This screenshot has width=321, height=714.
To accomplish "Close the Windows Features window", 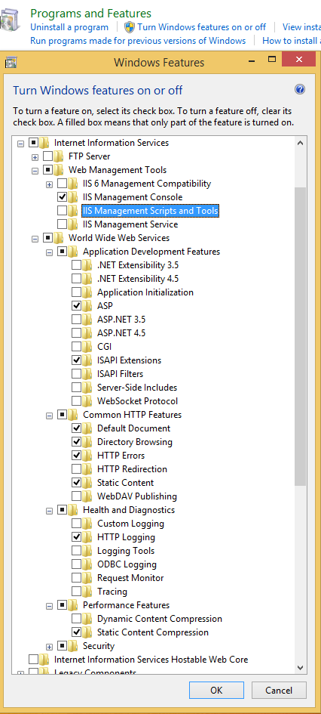I will [298, 60].
